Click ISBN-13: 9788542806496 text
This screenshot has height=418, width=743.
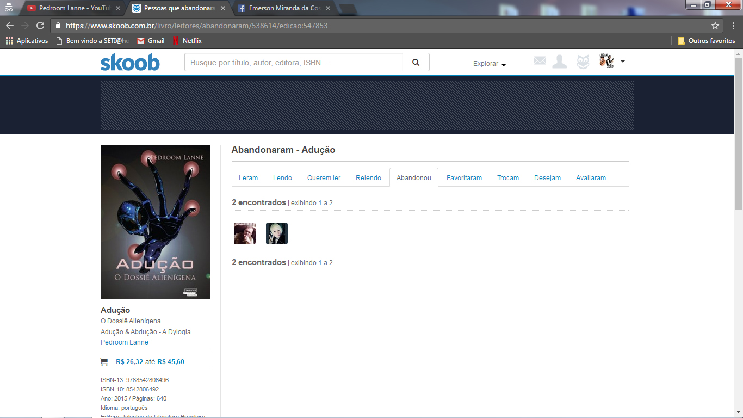click(x=134, y=380)
